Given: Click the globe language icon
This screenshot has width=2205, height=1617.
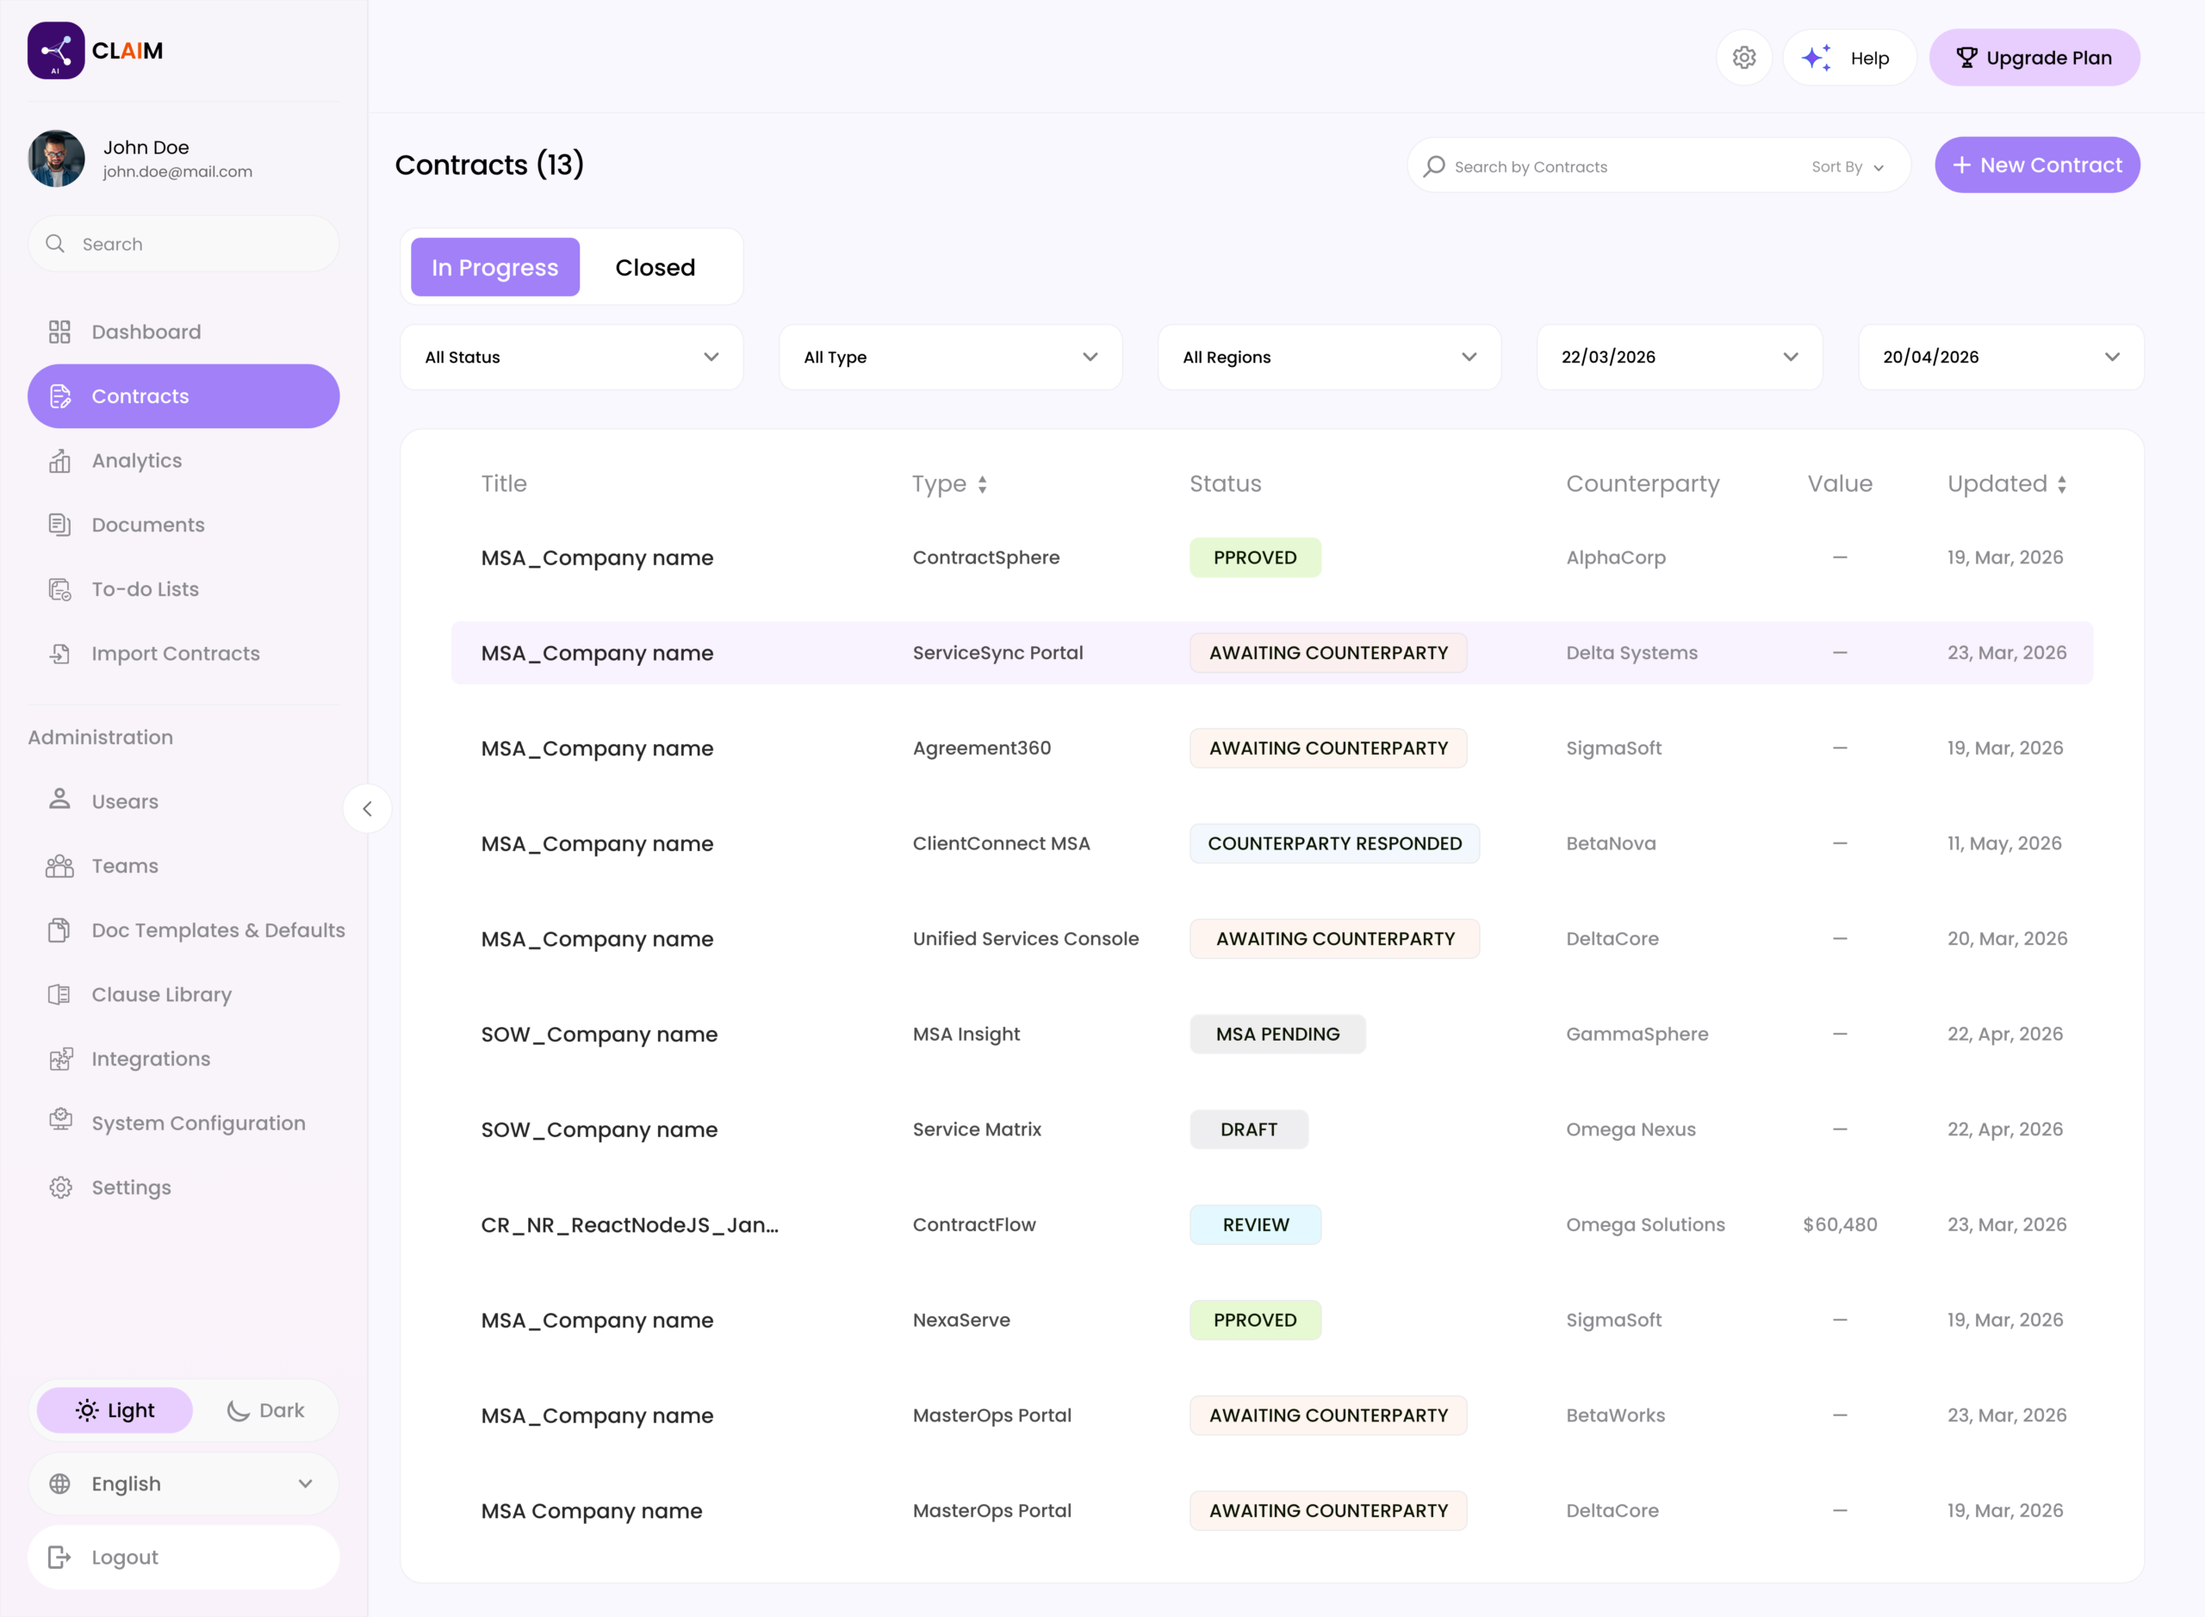Looking at the screenshot, I should (x=59, y=1483).
